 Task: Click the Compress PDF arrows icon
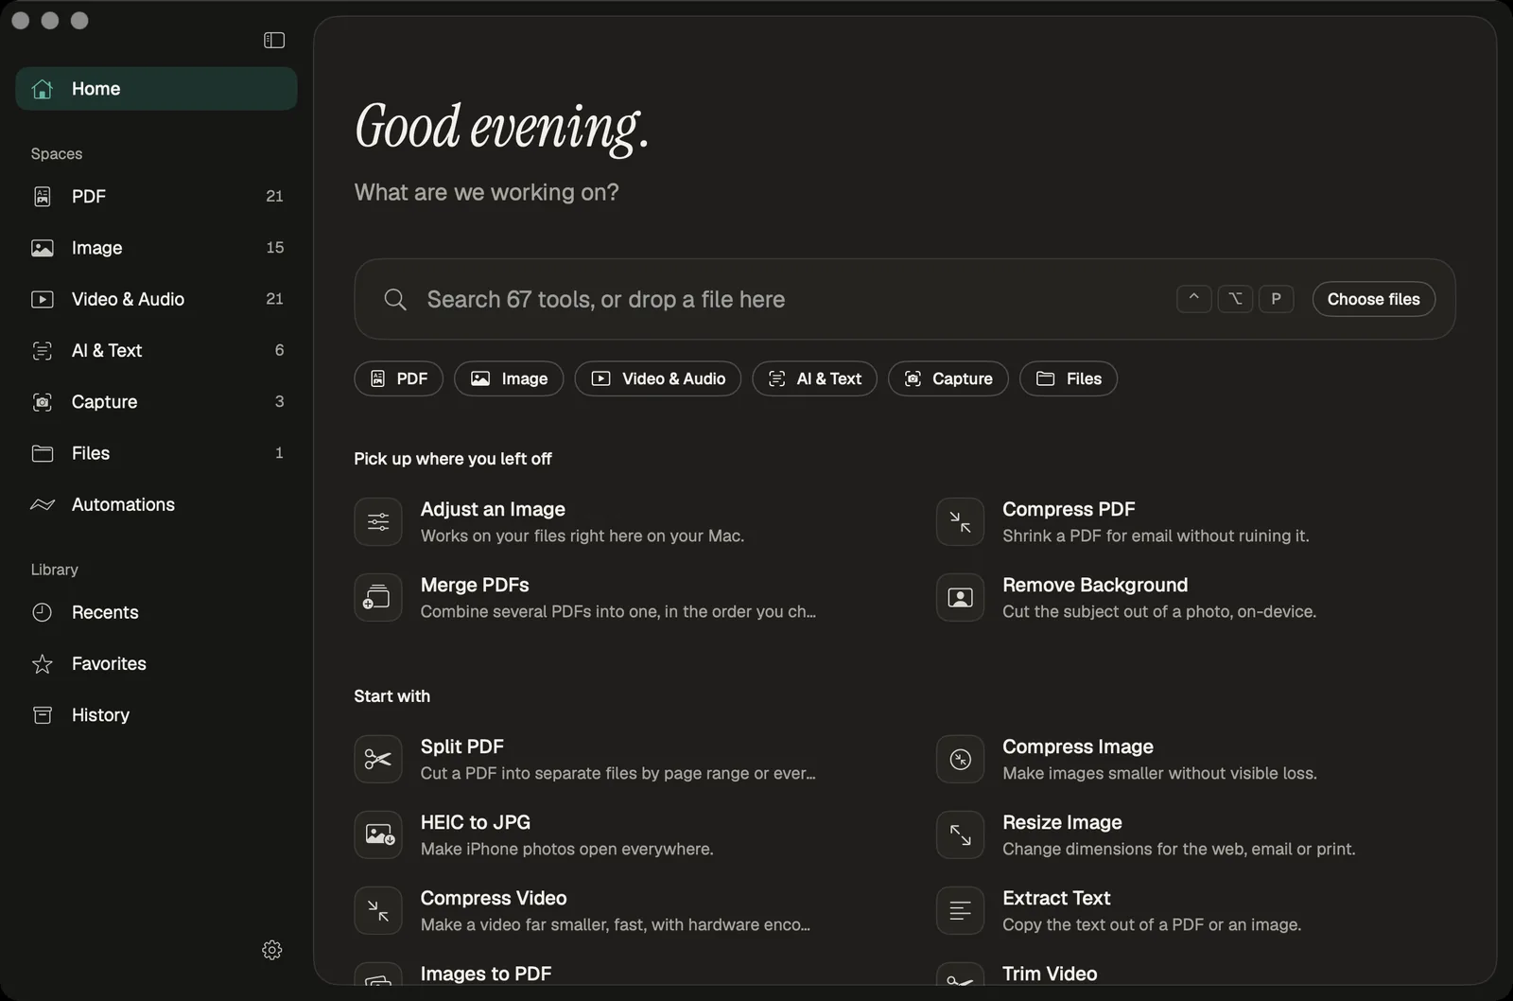click(x=960, y=521)
